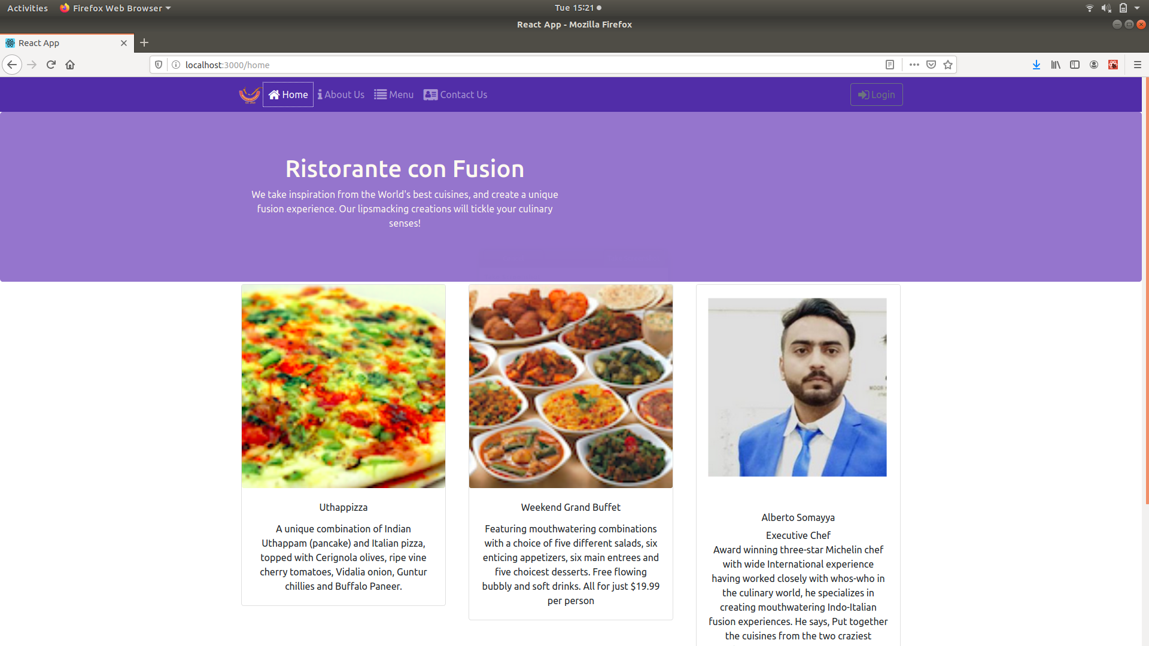
Task: Go to the browser home page
Action: 70,65
